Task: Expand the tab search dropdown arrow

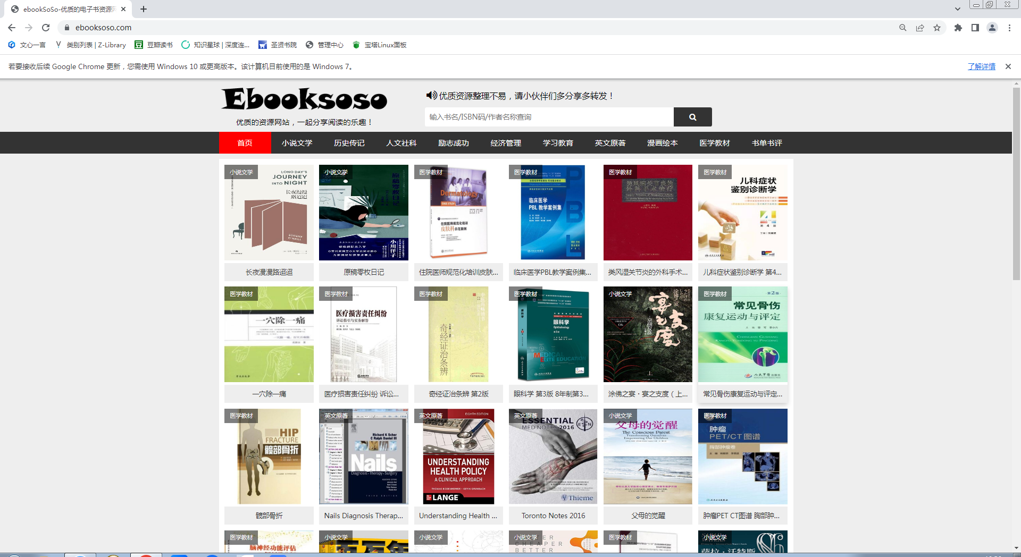Action: coord(957,9)
